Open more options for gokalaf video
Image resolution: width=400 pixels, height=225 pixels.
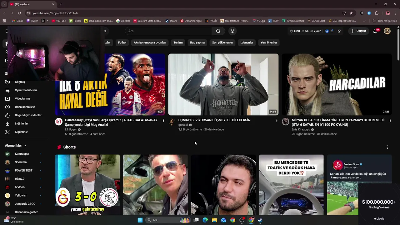(x=277, y=120)
